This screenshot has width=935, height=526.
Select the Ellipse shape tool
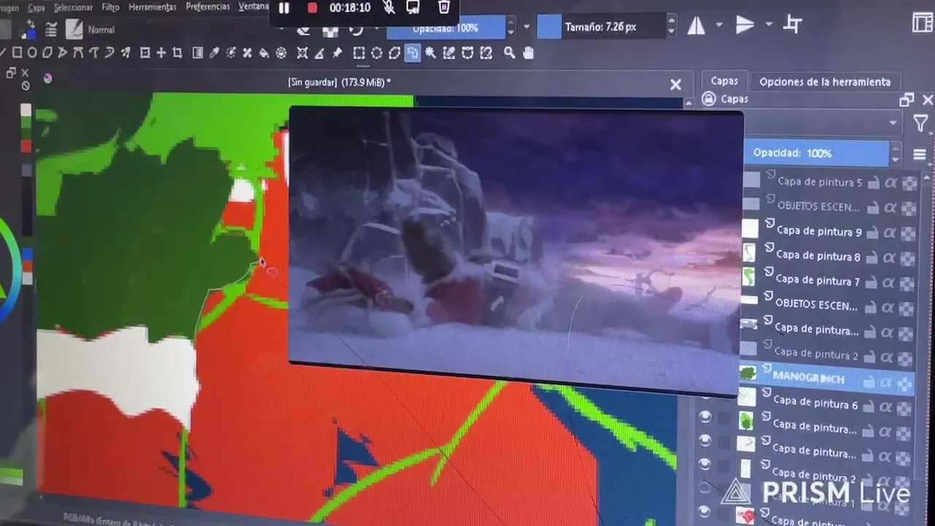click(x=32, y=53)
